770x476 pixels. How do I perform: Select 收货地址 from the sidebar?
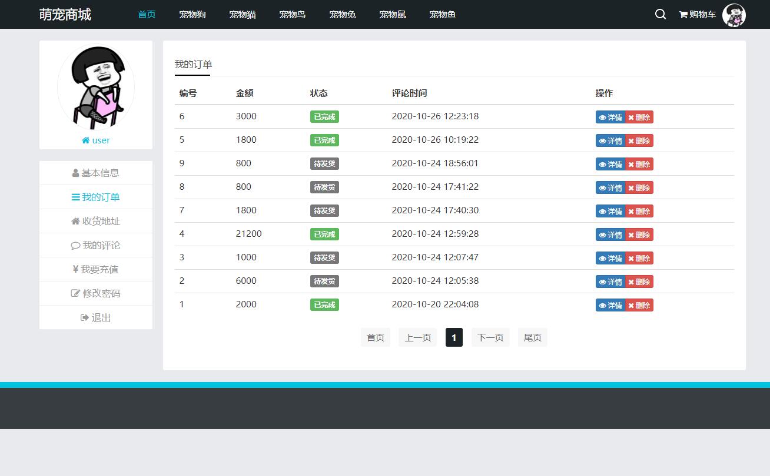pos(95,221)
